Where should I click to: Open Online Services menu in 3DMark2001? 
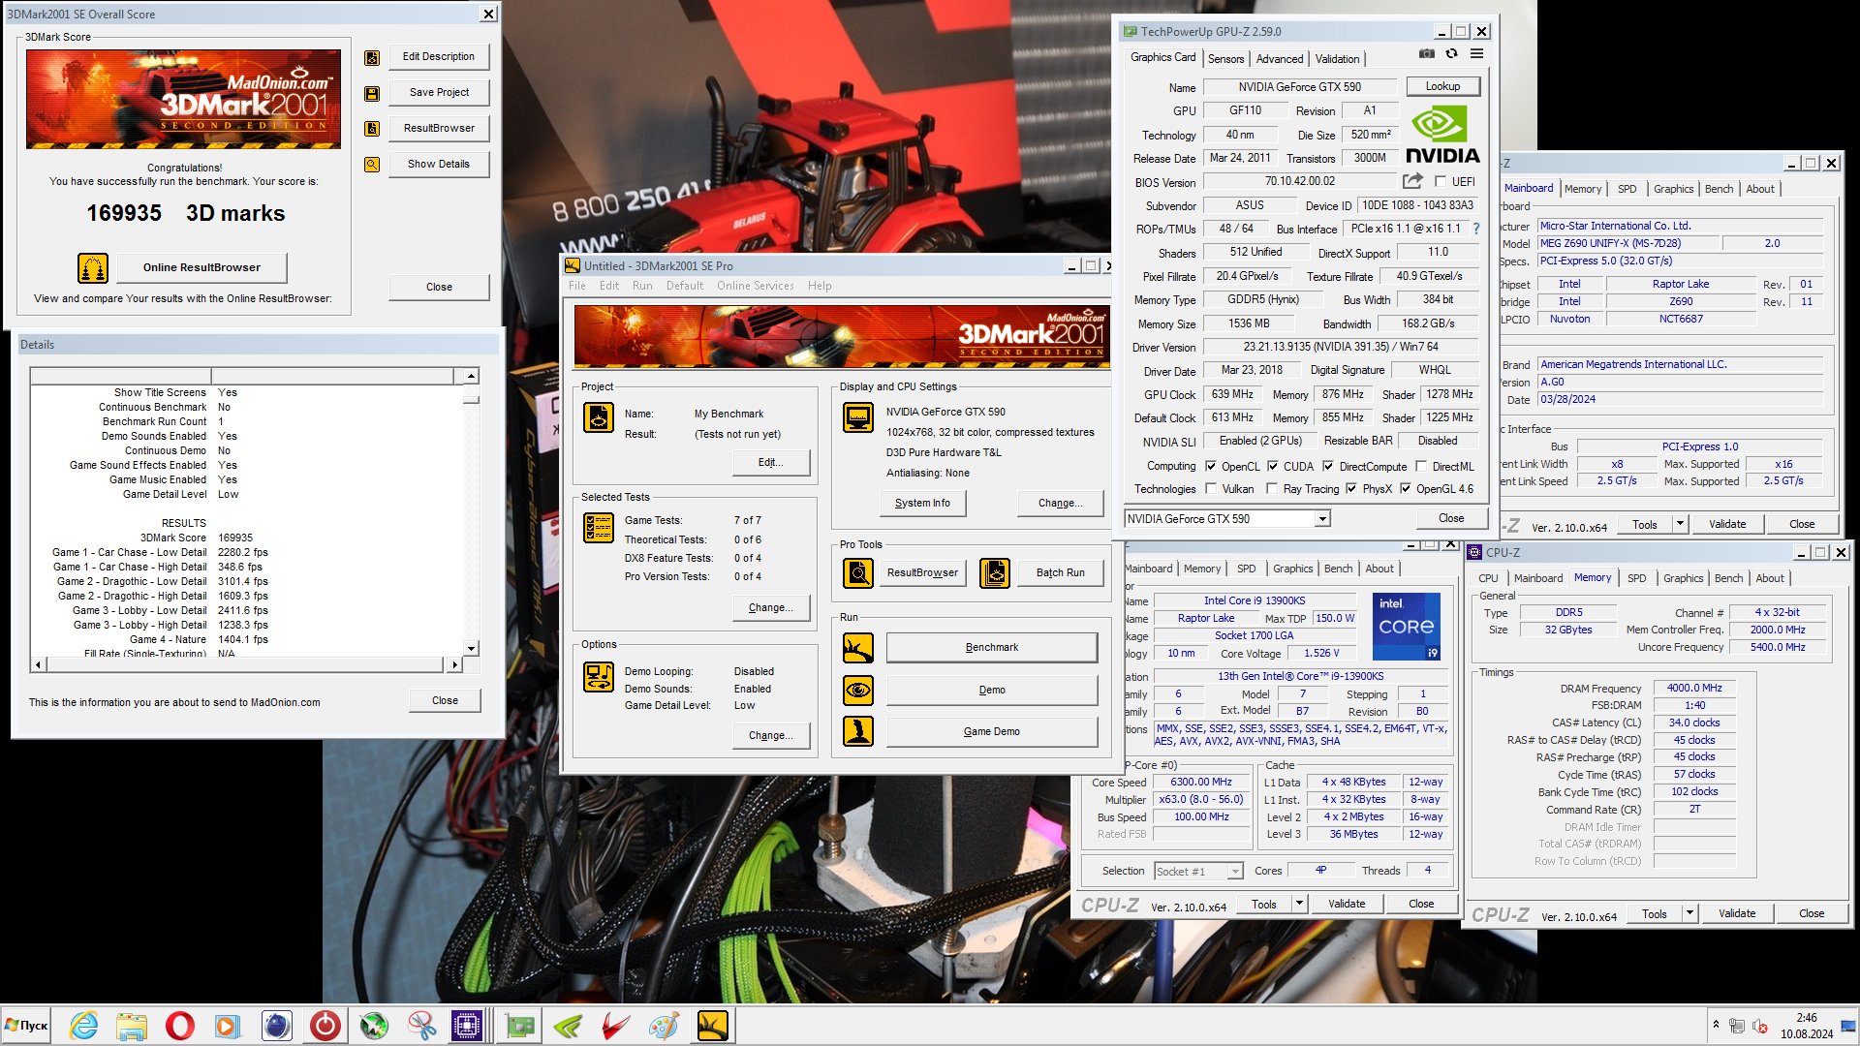pyautogui.click(x=756, y=286)
